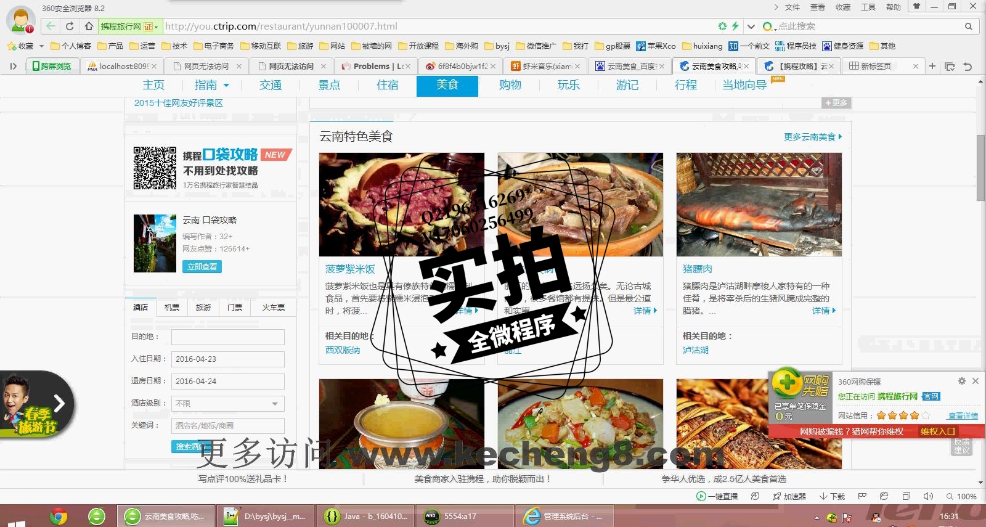The height and width of the screenshot is (527, 986).
Task: Open the 交通 navigation item
Action: (271, 85)
